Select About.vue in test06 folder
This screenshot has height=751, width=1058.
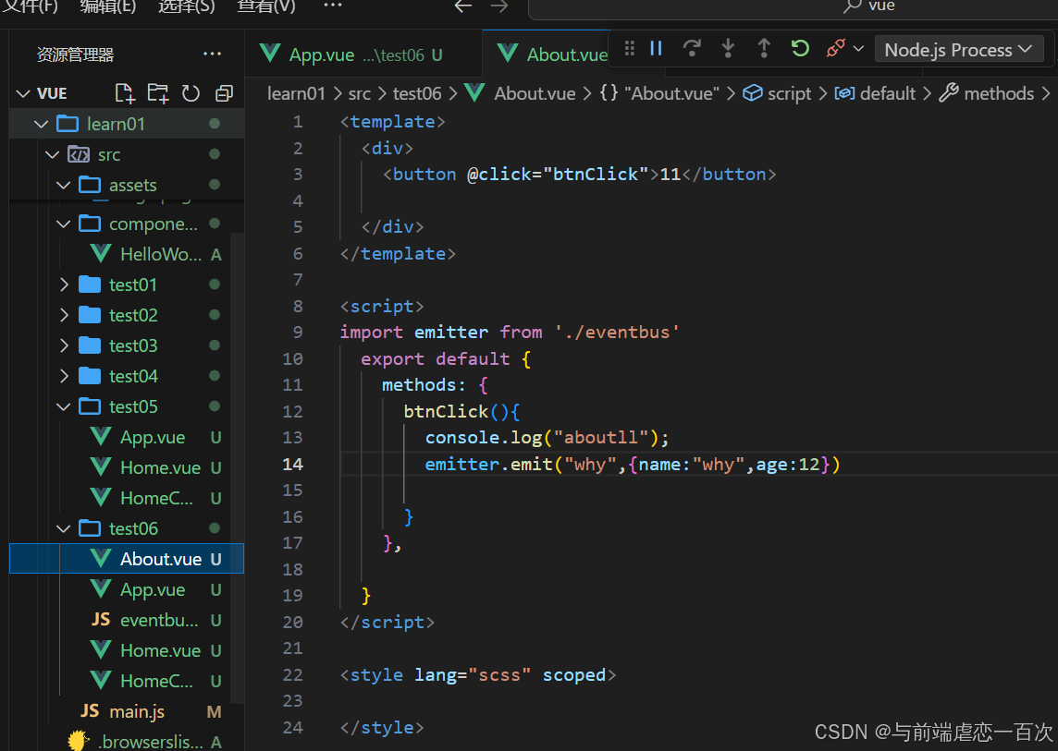pyautogui.click(x=126, y=559)
